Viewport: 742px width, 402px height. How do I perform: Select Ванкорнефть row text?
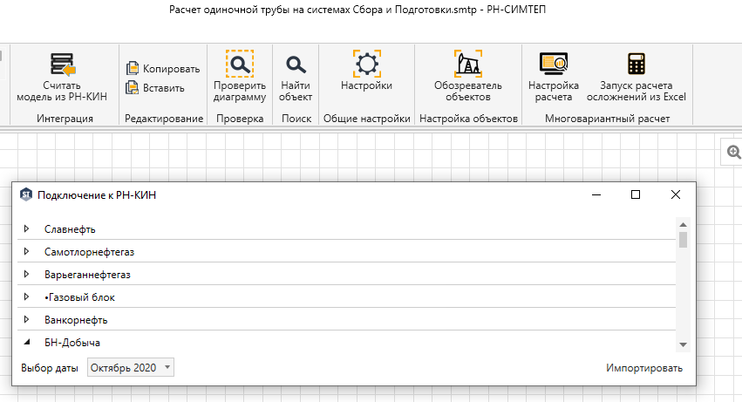(x=76, y=320)
